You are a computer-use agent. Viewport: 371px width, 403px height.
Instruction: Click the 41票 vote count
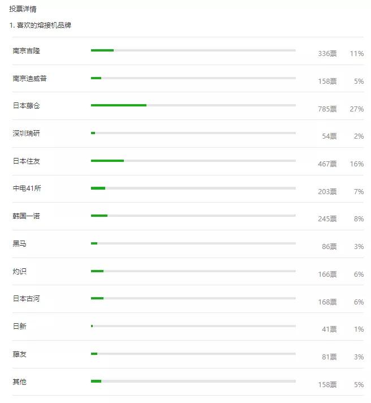pyautogui.click(x=329, y=329)
